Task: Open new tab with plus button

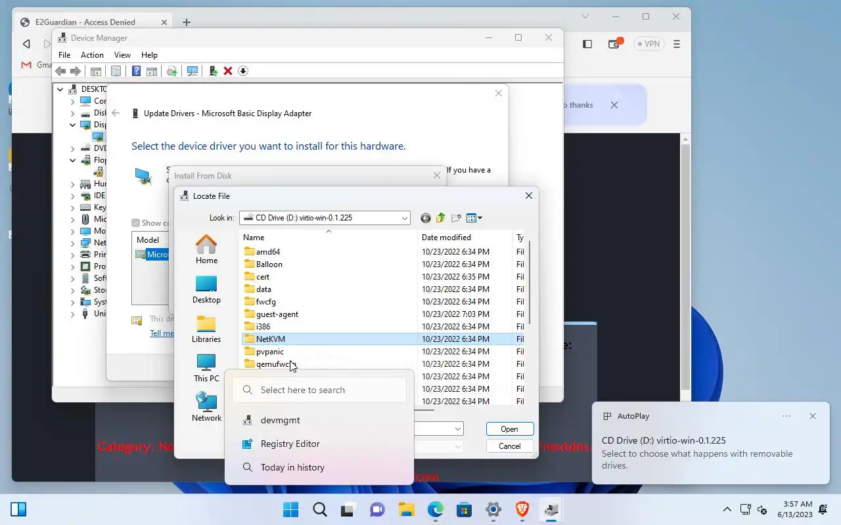Action: tap(187, 22)
